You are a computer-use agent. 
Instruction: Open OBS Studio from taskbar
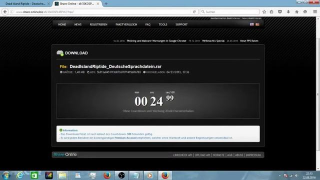coord(121,175)
